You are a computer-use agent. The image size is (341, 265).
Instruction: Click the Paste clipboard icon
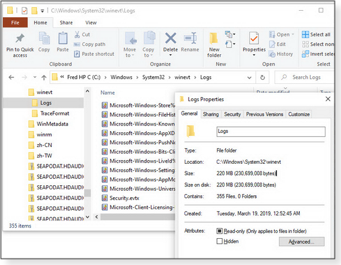click(63, 38)
